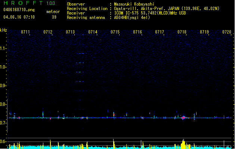Click time marker 0716
Viewport: 235px width, 149px height.
[137, 32]
